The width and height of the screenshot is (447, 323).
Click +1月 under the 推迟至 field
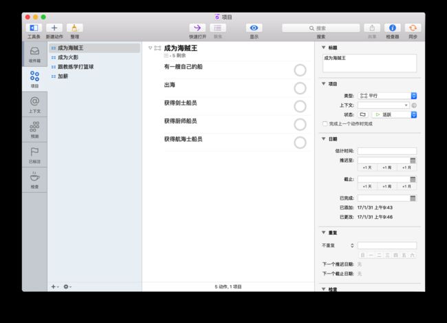pos(406,167)
